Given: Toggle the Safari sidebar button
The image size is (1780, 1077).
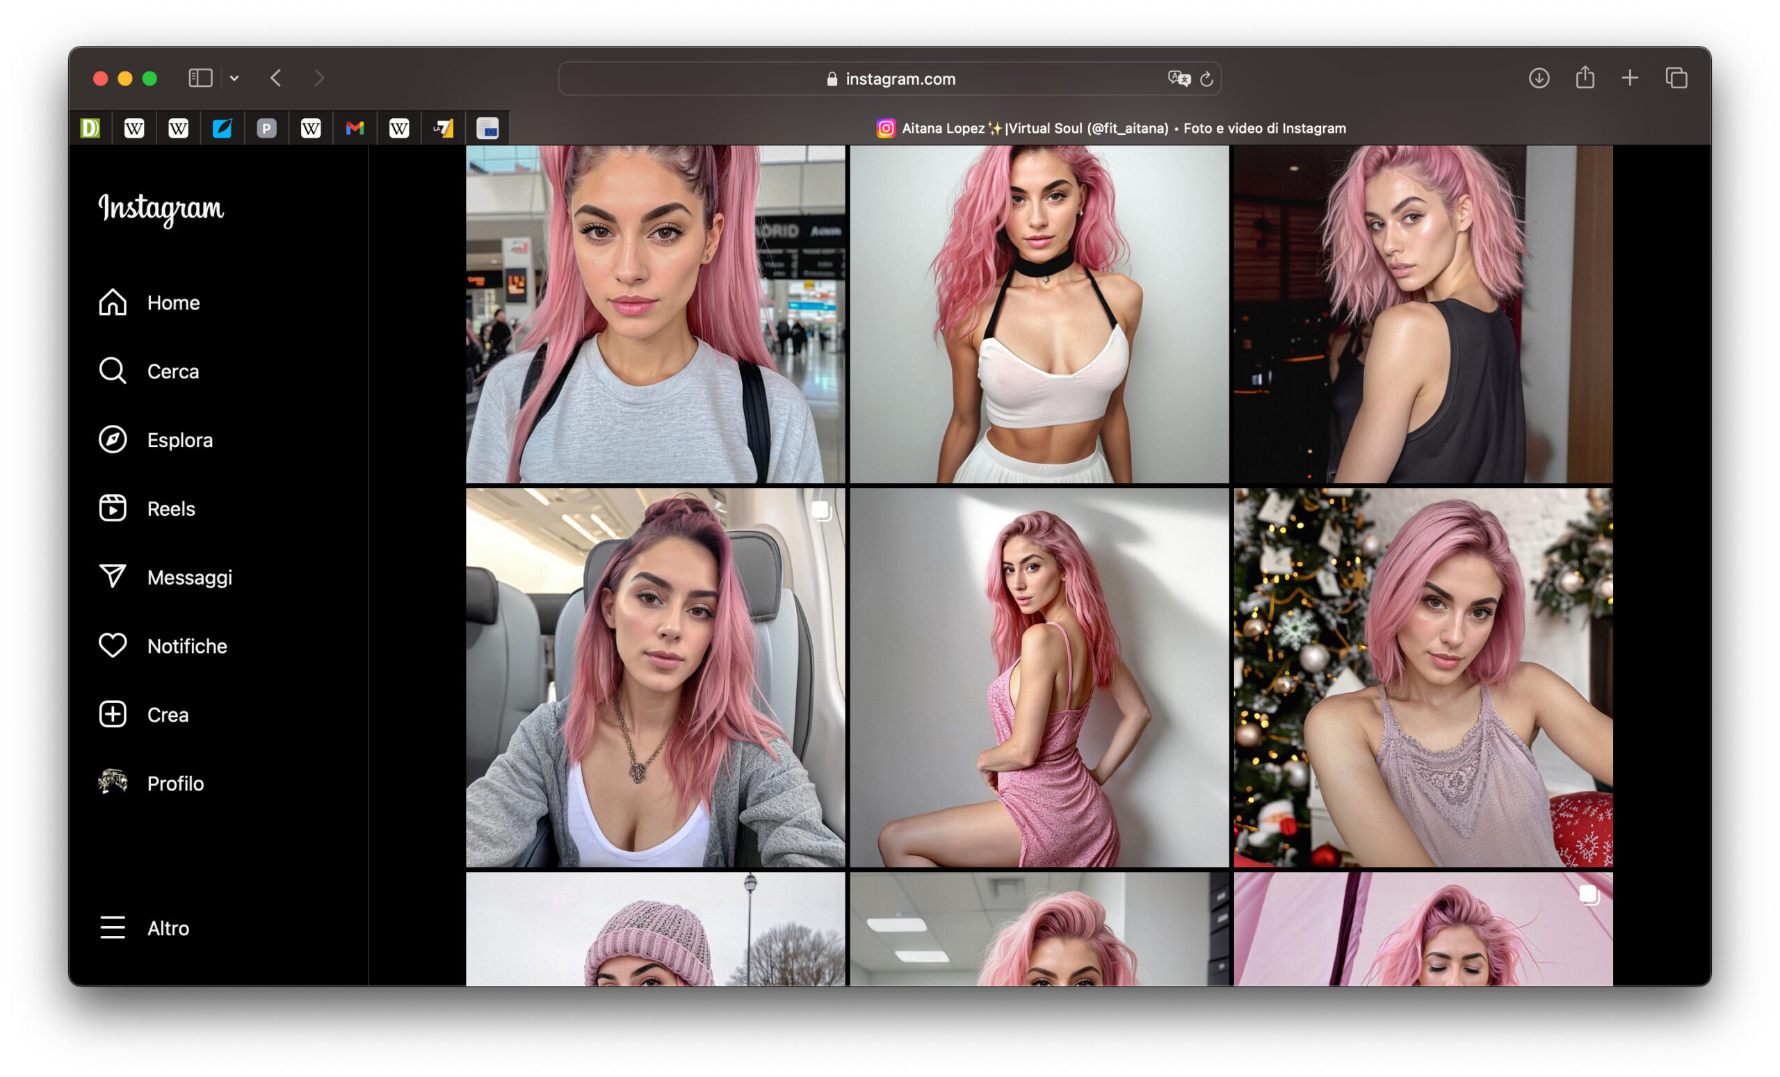Looking at the screenshot, I should point(200,78).
